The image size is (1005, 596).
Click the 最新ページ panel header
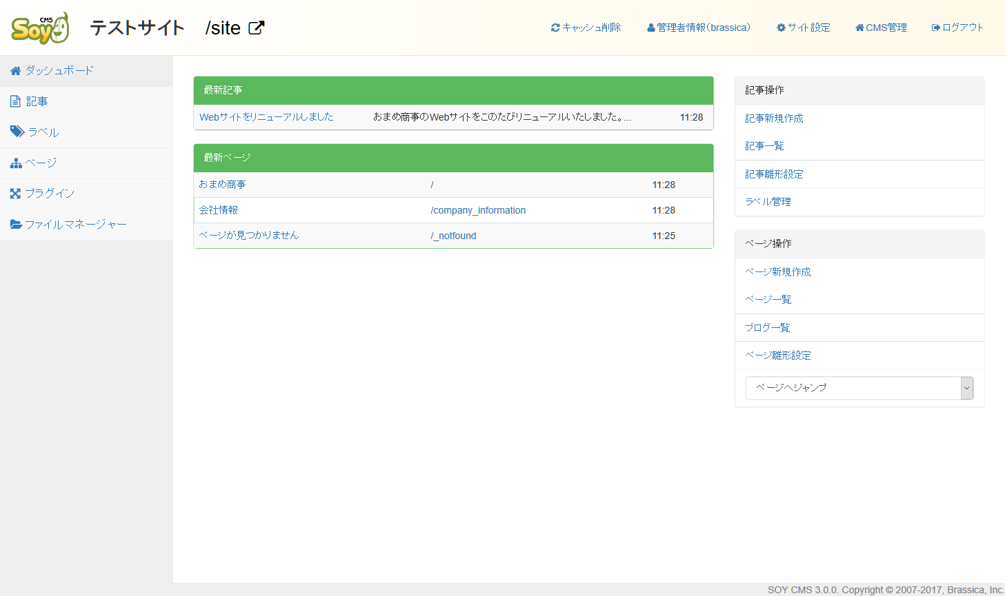453,158
